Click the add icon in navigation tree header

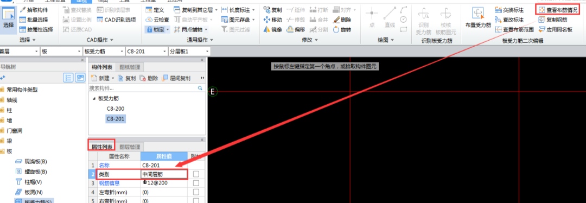tap(3, 78)
